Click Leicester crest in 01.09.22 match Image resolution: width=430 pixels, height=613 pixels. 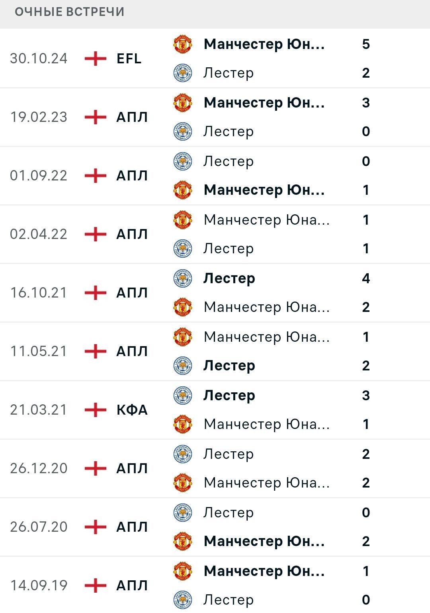coord(183,161)
